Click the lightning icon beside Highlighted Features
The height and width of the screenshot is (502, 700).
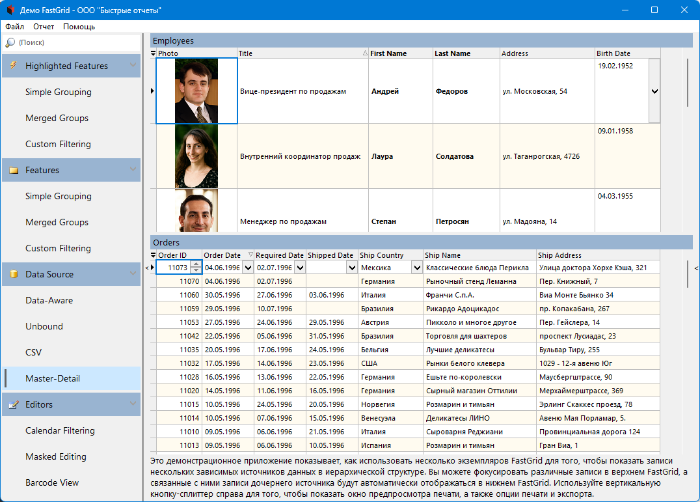(14, 66)
